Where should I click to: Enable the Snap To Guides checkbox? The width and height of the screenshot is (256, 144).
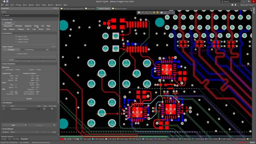pyautogui.click(x=16, y=39)
